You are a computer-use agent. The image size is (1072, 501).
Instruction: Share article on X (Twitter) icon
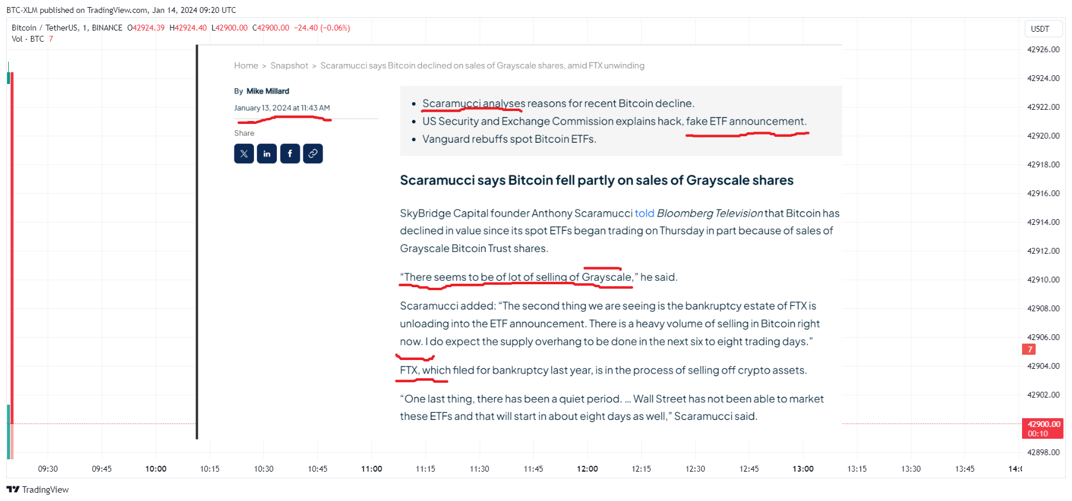point(244,154)
